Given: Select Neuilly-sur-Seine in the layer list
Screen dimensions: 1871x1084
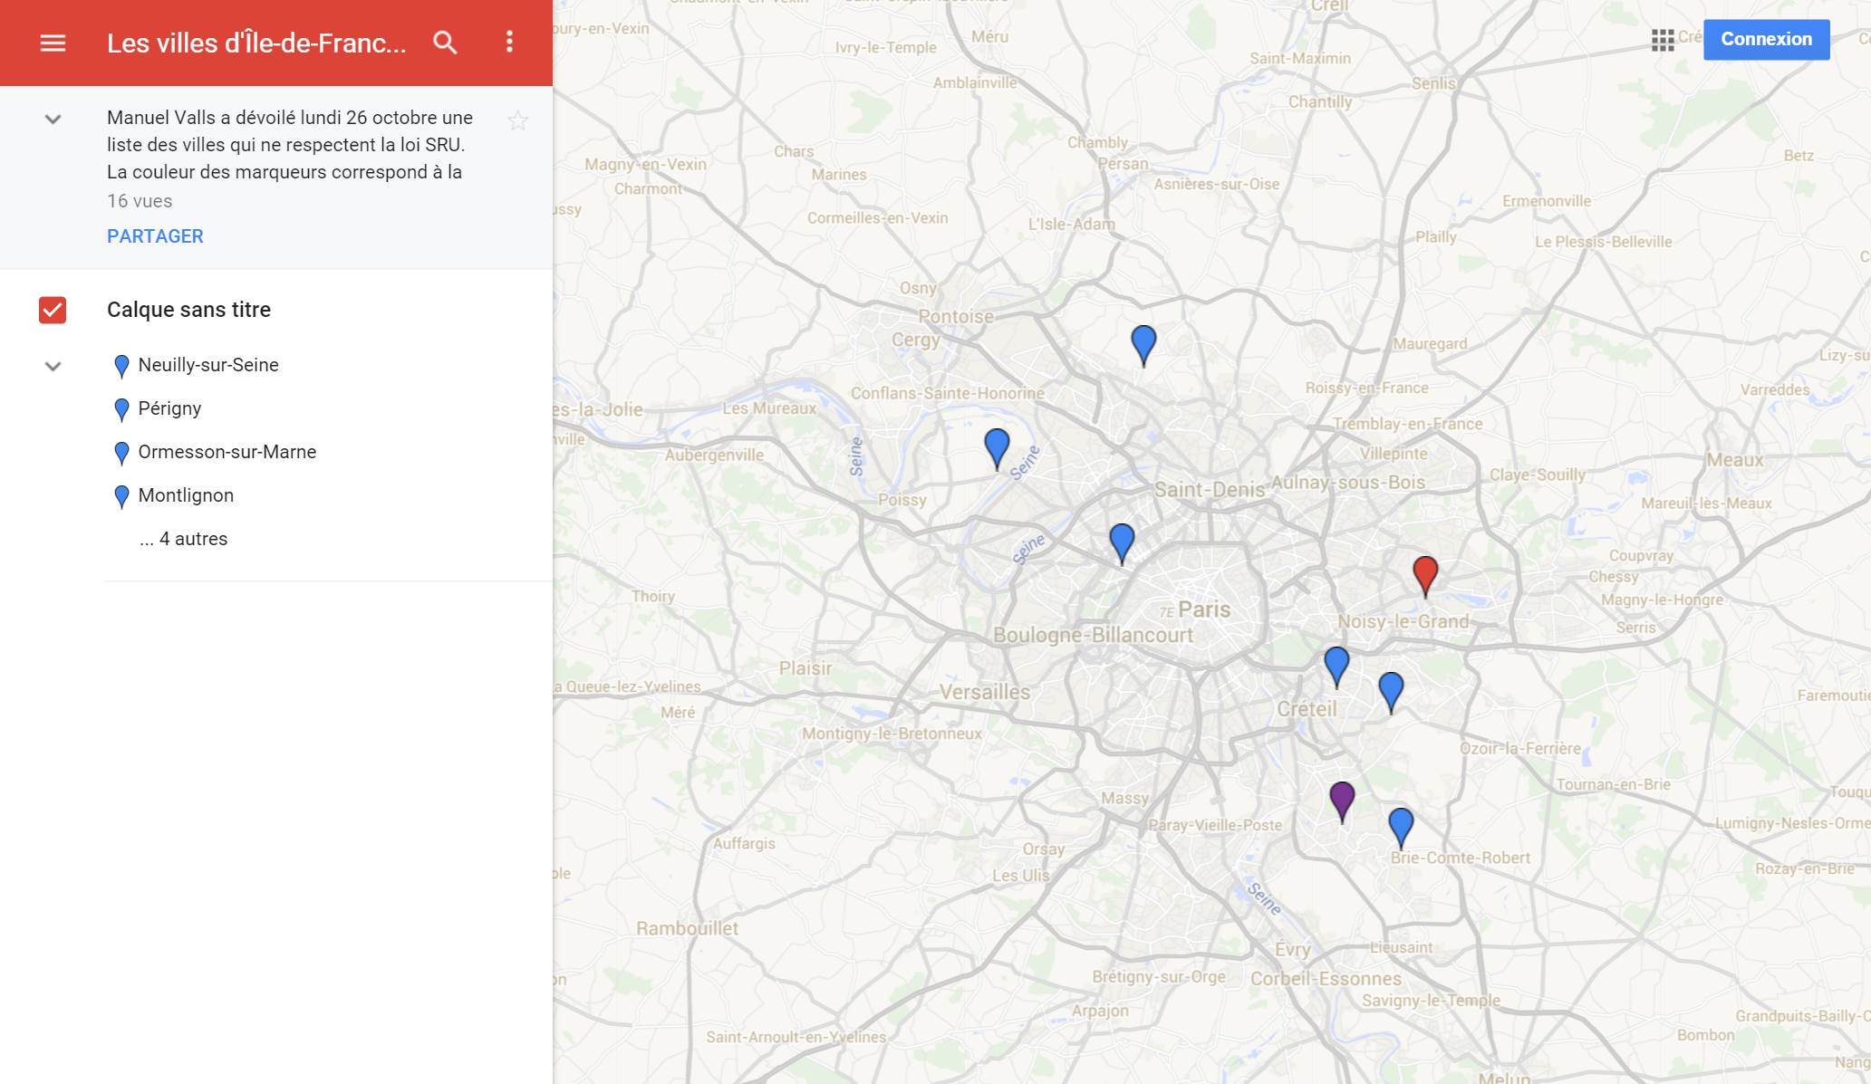Looking at the screenshot, I should pyautogui.click(x=207, y=365).
